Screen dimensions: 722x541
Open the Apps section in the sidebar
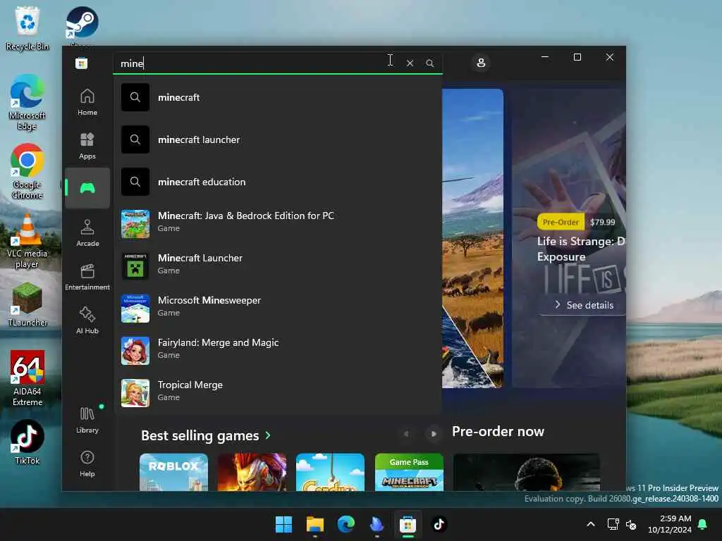[87, 146]
